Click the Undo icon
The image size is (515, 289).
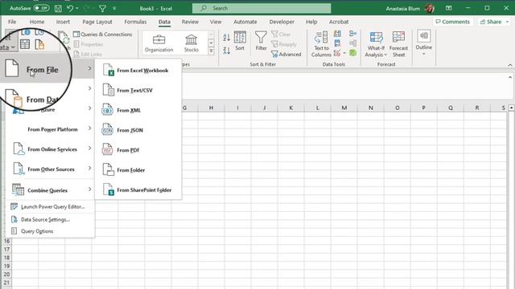pyautogui.click(x=70, y=8)
